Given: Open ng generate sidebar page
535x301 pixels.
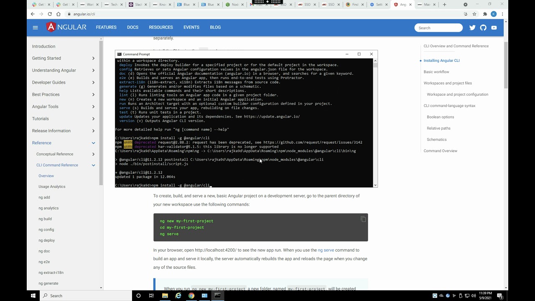Looking at the screenshot, I should (x=48, y=283).
